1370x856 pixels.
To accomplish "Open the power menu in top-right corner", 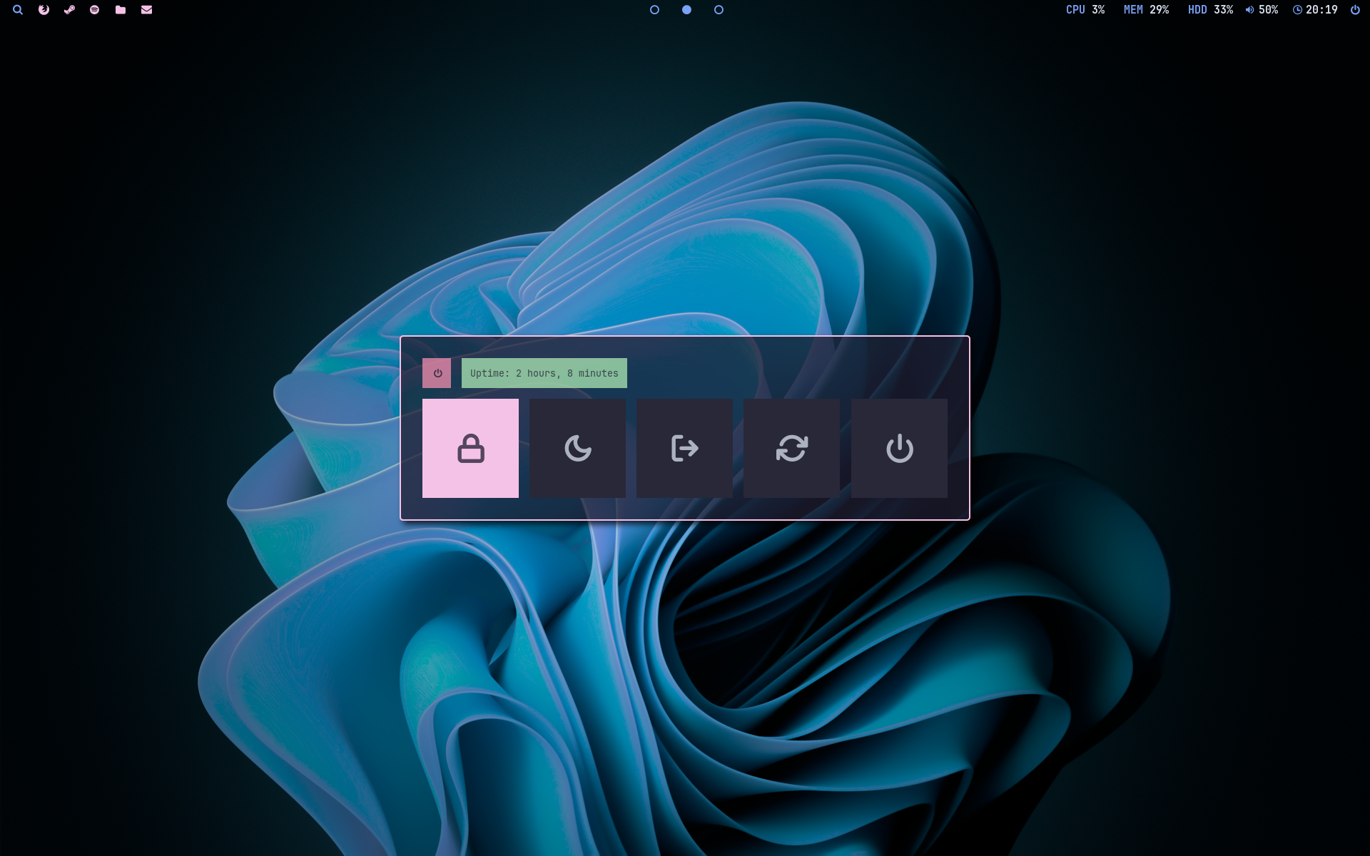I will (x=1355, y=10).
